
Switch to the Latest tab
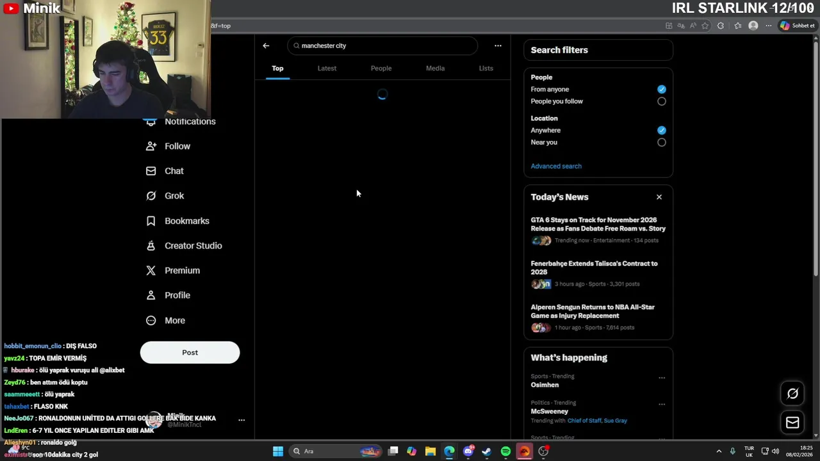pos(327,68)
